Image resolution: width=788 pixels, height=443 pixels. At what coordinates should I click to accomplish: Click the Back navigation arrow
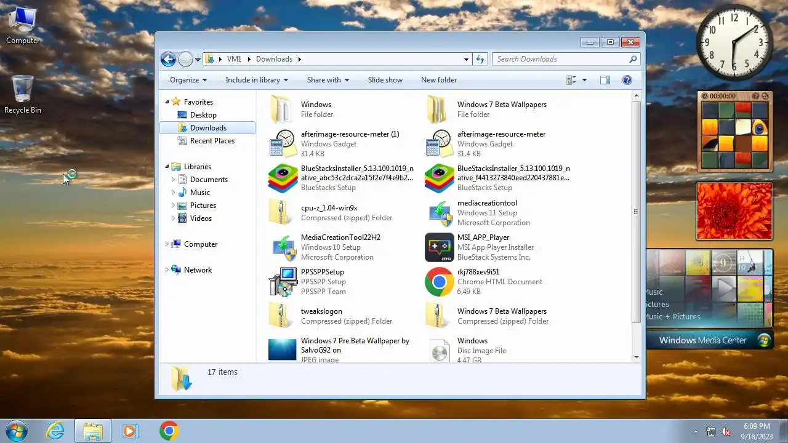click(168, 59)
